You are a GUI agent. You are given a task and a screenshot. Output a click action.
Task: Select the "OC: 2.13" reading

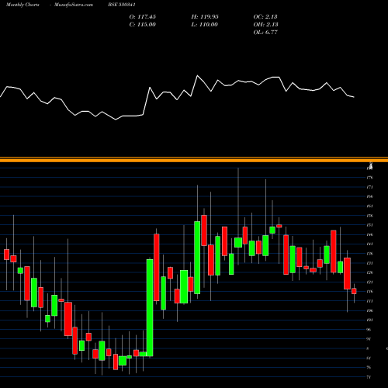(x=265, y=17)
